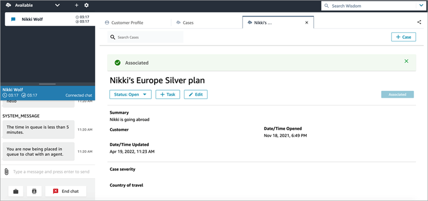
Task: Dismiss the green Associated banner
Action: [x=406, y=61]
